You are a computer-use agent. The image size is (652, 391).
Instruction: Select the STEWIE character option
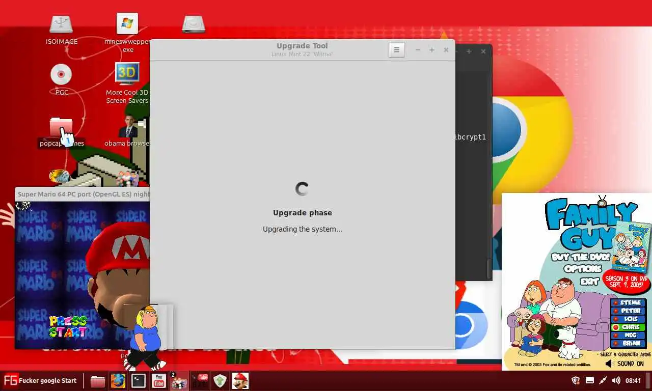point(629,302)
